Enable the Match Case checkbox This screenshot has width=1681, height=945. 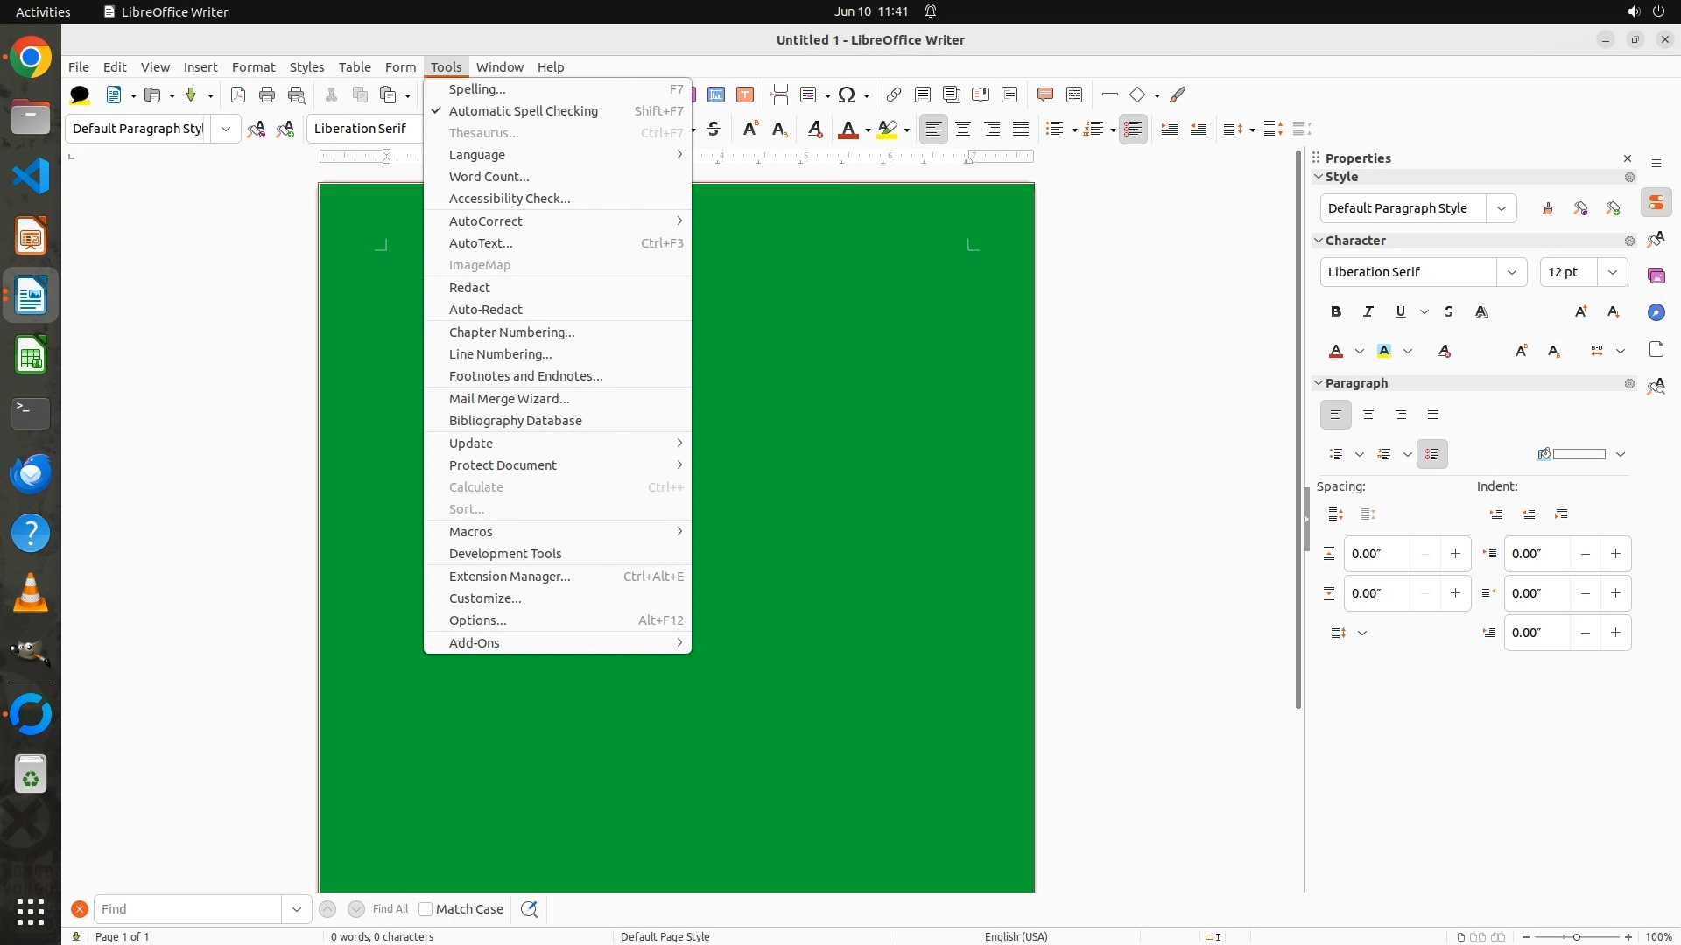[x=426, y=909]
